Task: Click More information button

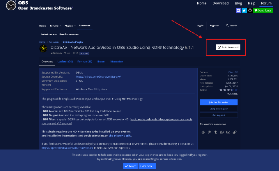Action: coord(219,109)
